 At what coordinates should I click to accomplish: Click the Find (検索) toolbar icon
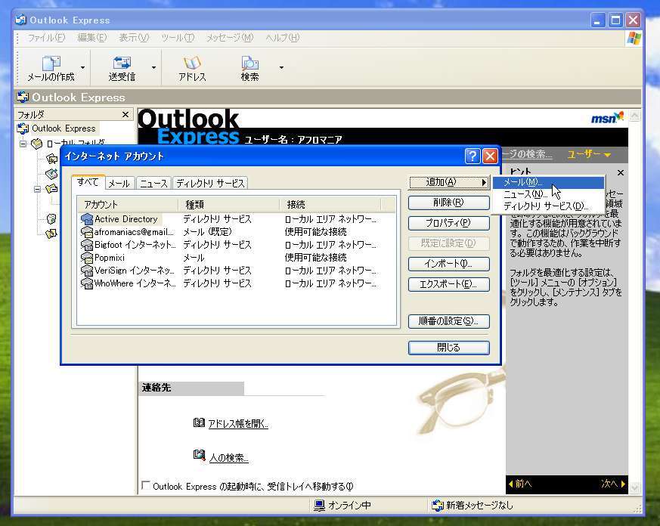pyautogui.click(x=249, y=63)
